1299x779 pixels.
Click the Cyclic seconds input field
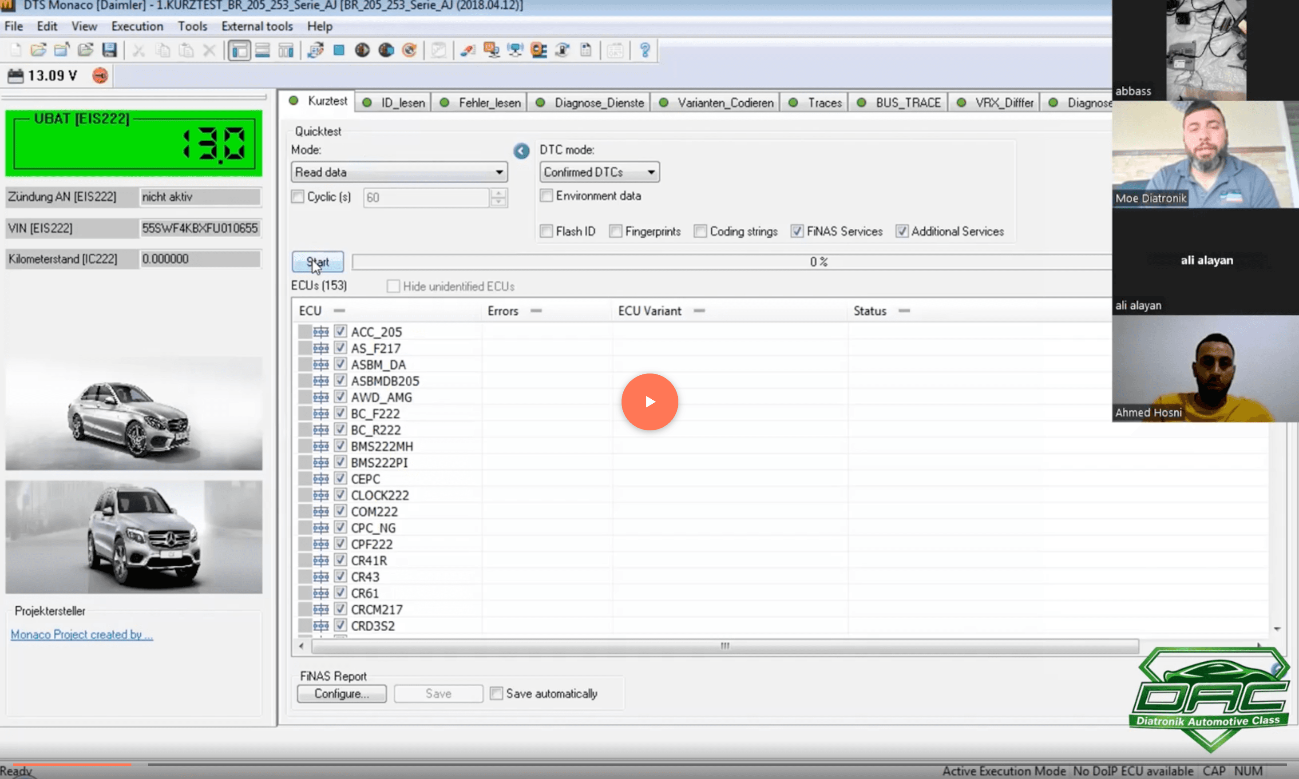tap(426, 197)
